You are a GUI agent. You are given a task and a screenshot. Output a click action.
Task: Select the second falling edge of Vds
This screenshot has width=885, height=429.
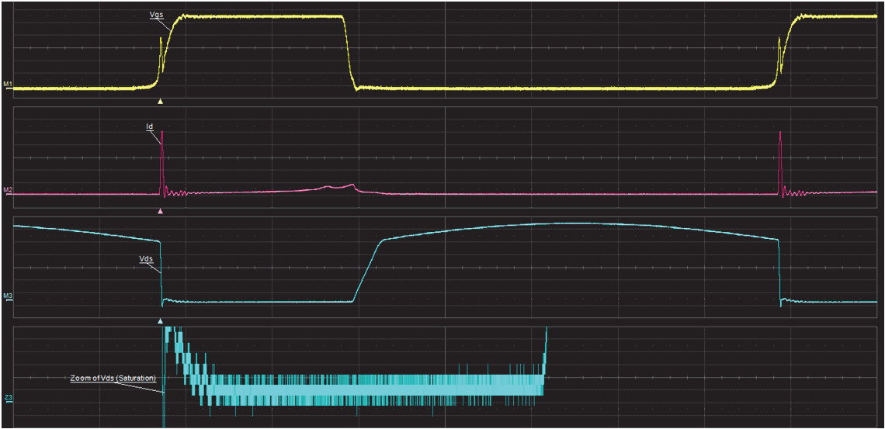click(x=779, y=272)
